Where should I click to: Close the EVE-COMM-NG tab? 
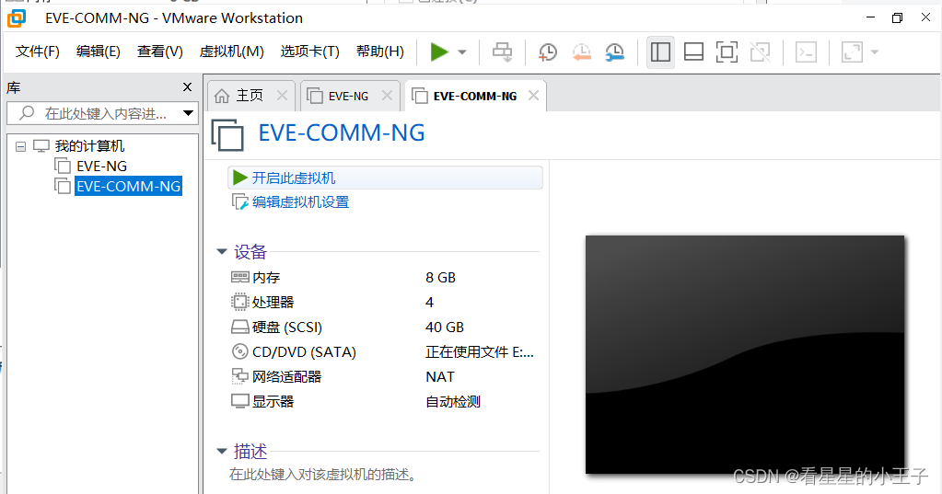(x=533, y=96)
